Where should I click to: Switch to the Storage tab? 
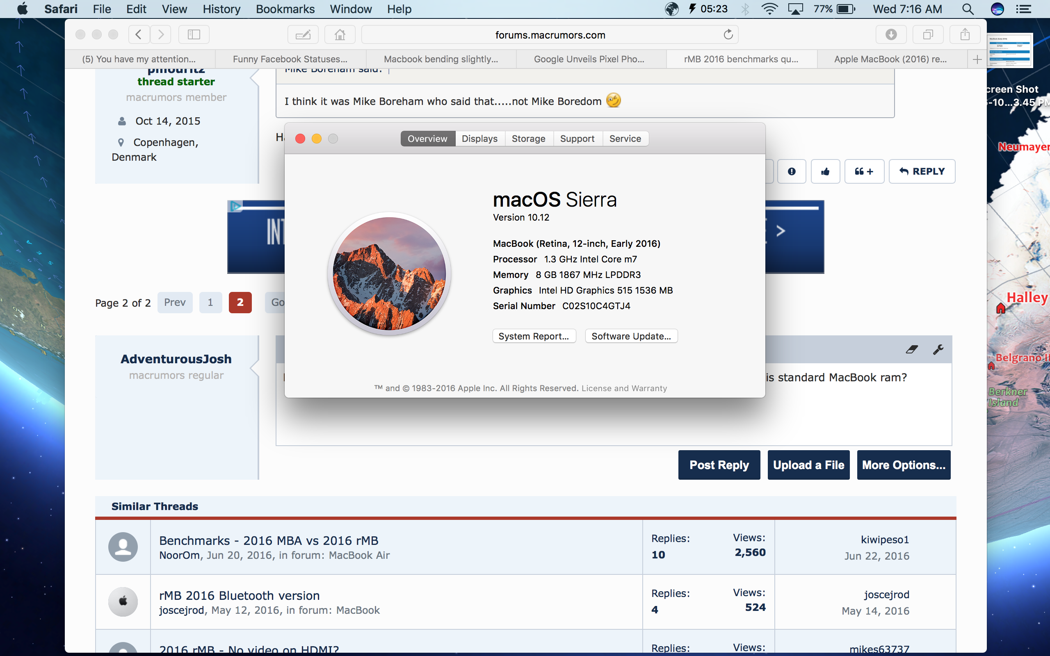pos(528,139)
